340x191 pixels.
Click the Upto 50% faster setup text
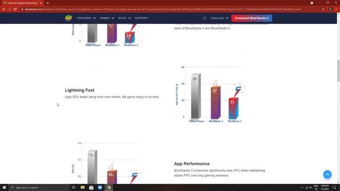pyautogui.click(x=112, y=97)
